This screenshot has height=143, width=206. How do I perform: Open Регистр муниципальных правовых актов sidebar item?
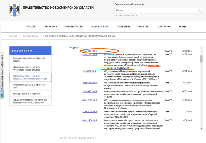click(30, 86)
